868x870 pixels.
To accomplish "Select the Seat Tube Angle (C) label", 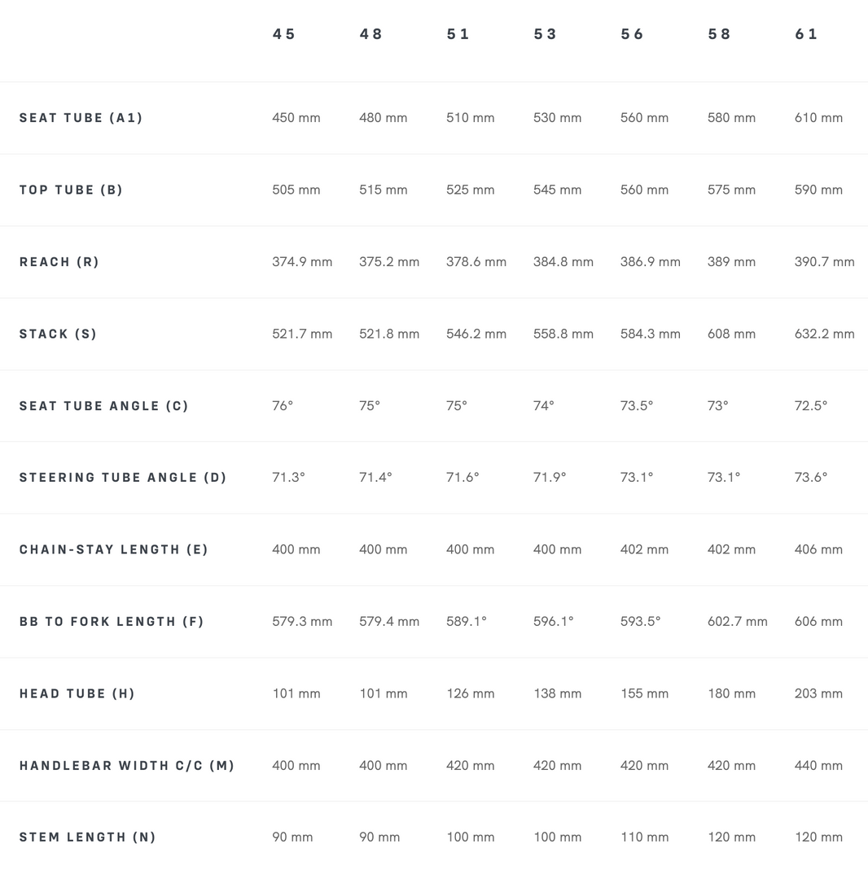I will click(x=104, y=406).
